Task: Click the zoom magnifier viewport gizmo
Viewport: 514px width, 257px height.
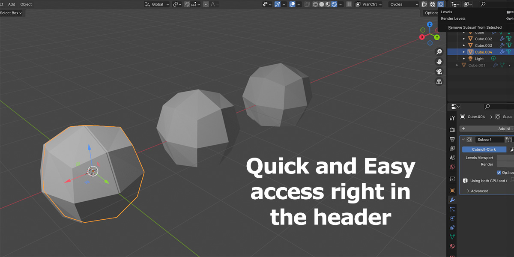Action: tap(439, 52)
